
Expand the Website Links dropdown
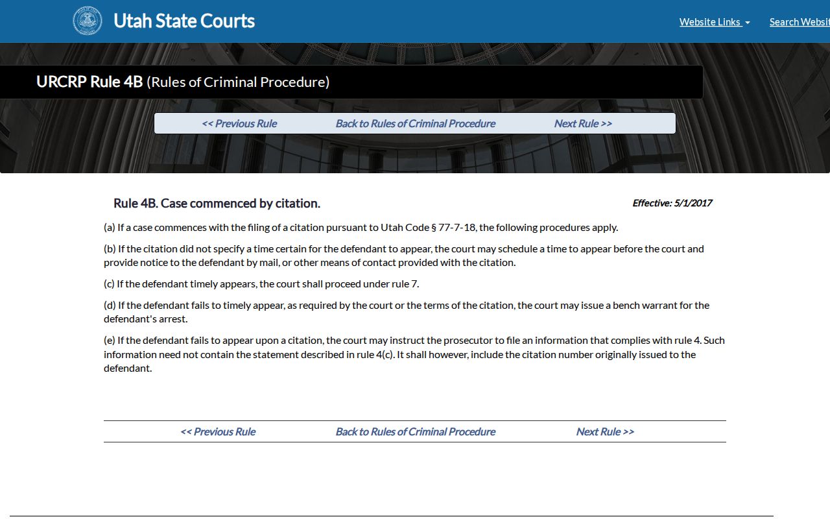(x=715, y=22)
